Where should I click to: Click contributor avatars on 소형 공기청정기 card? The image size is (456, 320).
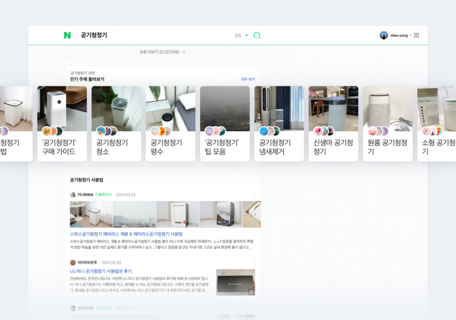tap(432, 131)
